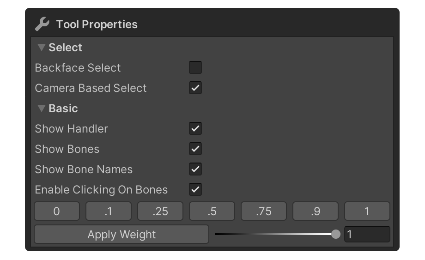Select the .5 weight preset

212,212
